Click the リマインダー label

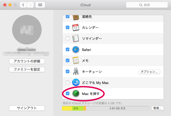coord(92,39)
